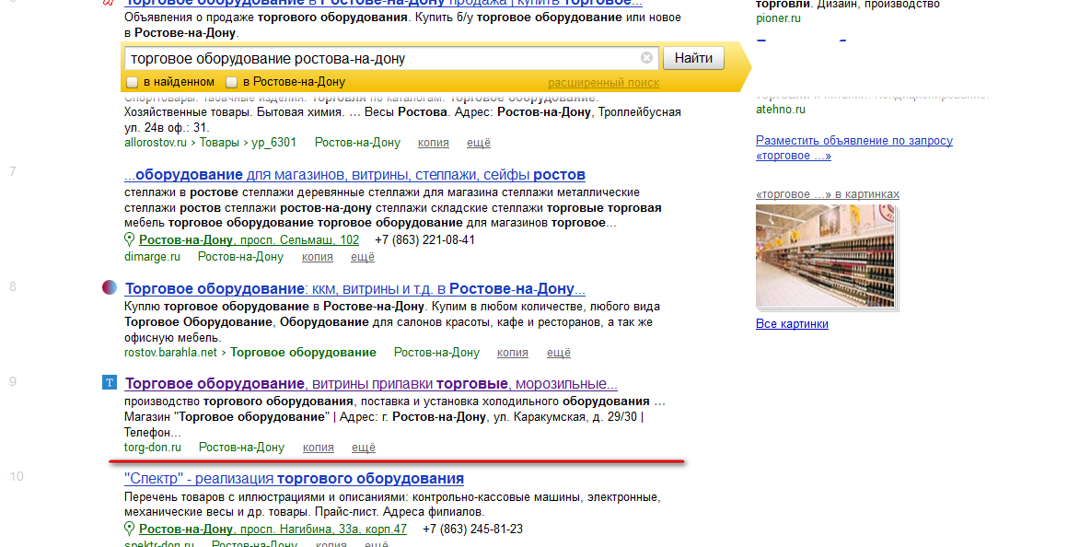
Task: Open the result «Торговое оборудование, витрины прилавки торговые»
Action: 371,383
